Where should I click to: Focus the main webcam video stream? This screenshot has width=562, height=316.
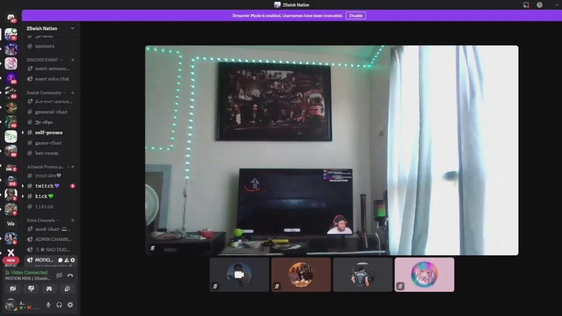[x=332, y=150]
